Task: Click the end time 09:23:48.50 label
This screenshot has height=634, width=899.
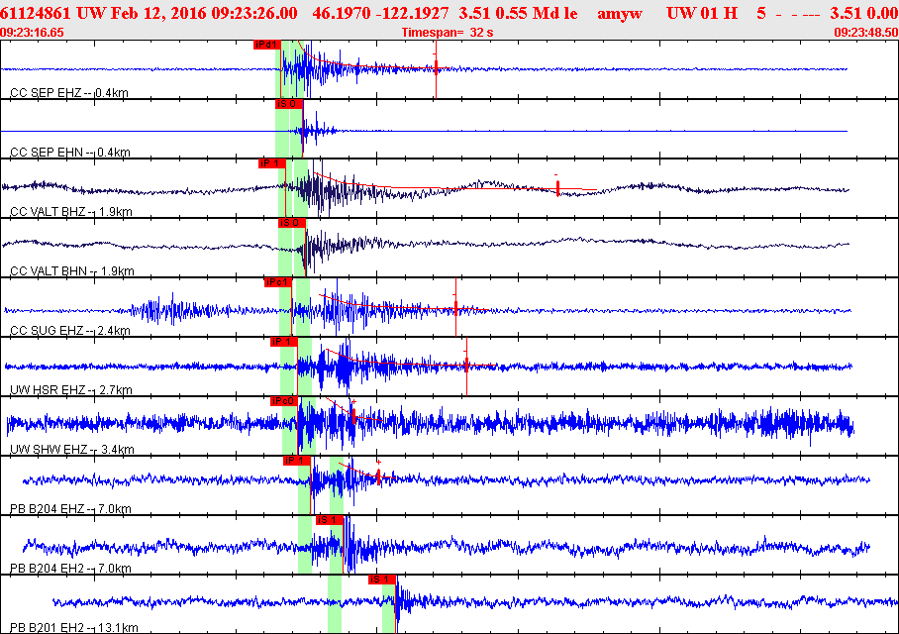Action: click(x=865, y=33)
